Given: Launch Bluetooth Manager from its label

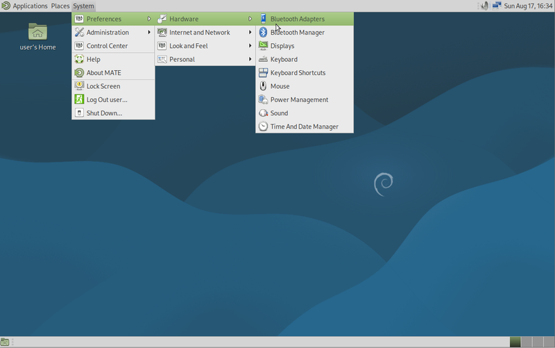Looking at the screenshot, I should [298, 32].
